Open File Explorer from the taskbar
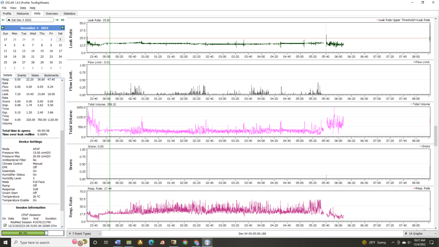Screen dimensions: 439x247 pos(129,242)
